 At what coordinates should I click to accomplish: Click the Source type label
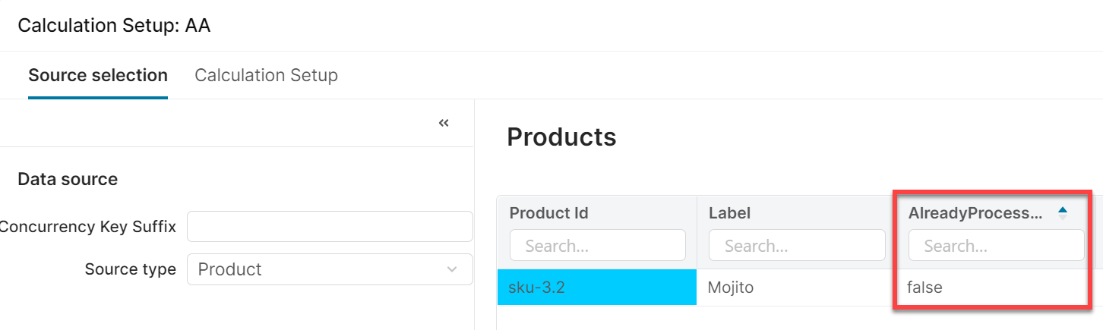(x=130, y=269)
